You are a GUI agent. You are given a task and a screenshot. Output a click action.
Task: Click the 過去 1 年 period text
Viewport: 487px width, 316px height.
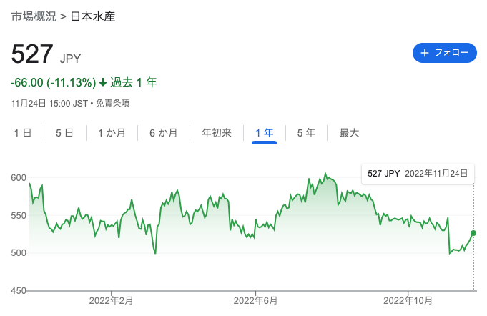(x=134, y=82)
